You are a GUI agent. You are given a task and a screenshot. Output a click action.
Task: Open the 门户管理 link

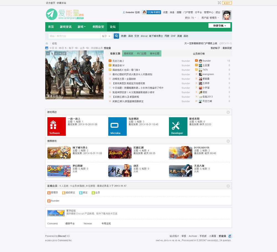188,12
